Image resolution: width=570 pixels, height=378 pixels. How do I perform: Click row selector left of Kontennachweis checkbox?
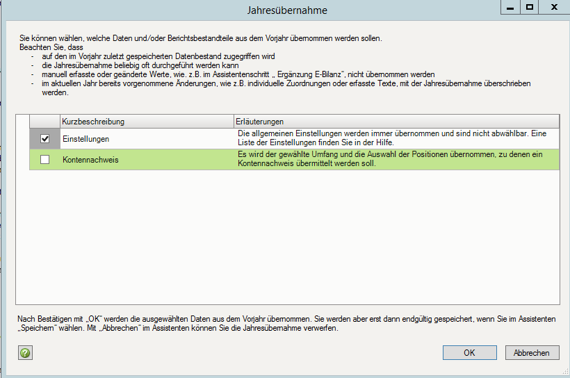pos(22,160)
